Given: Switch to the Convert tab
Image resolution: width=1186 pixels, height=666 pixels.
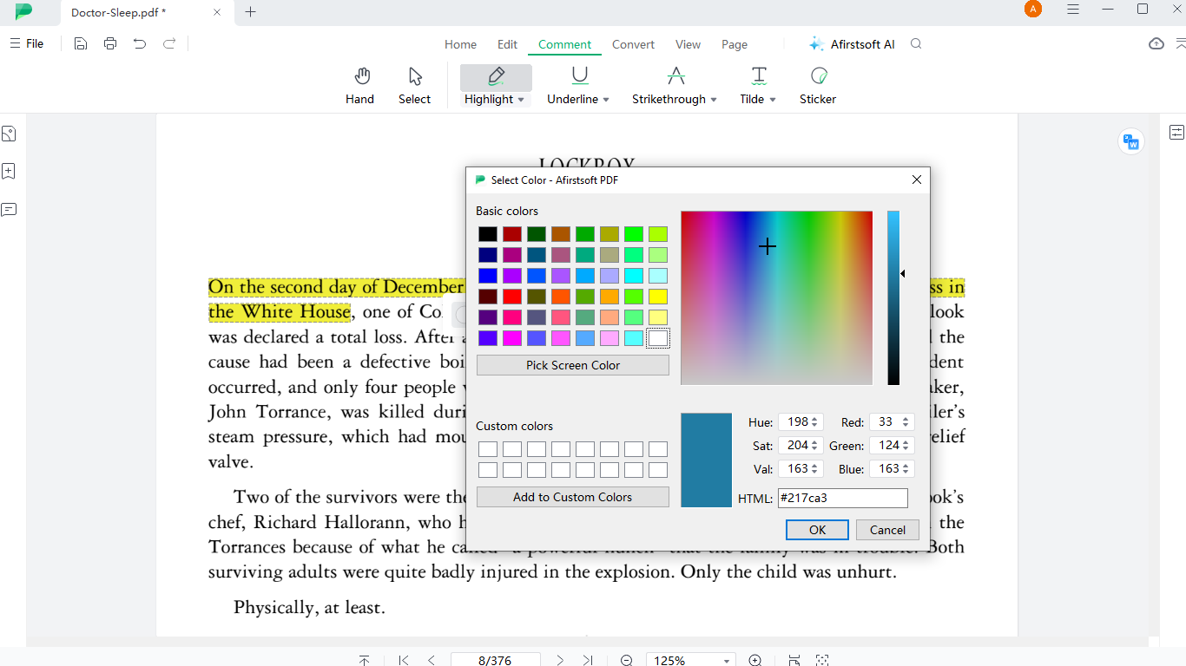Looking at the screenshot, I should tap(633, 44).
